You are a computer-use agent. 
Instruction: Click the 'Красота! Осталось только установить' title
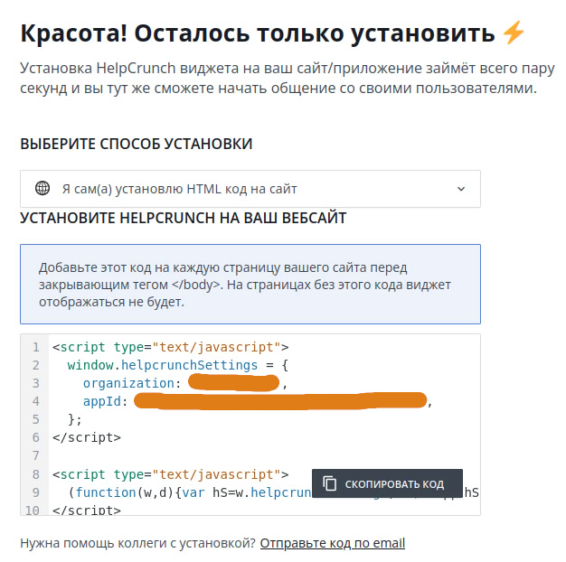258,33
